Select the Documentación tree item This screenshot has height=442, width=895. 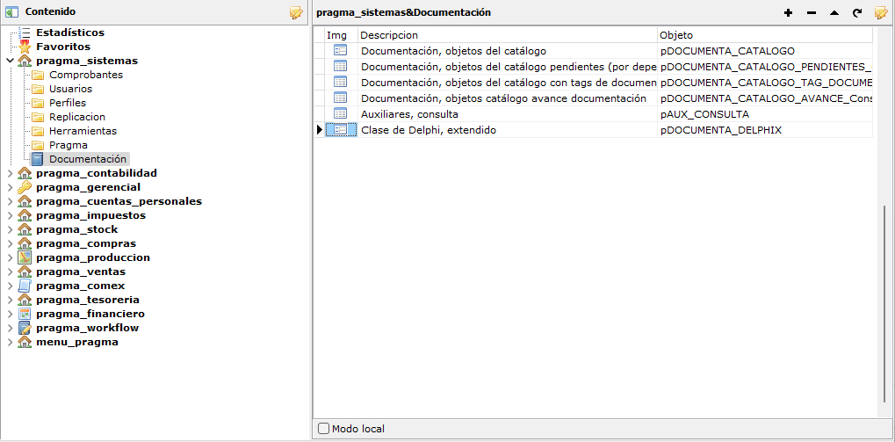pos(88,159)
